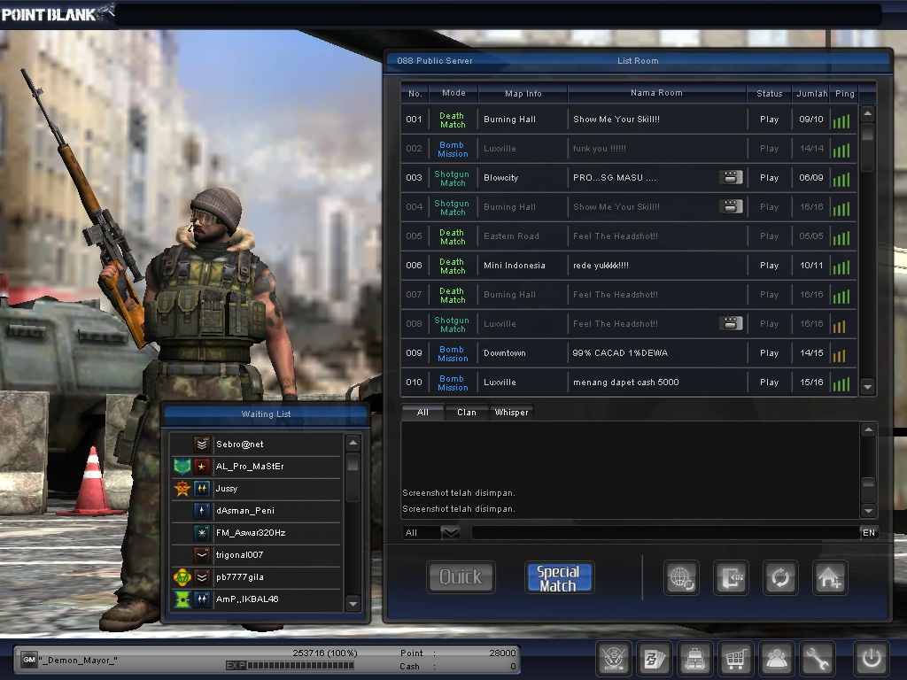Image resolution: width=907 pixels, height=680 pixels.
Task: Click the enter room door icon
Action: (731, 577)
